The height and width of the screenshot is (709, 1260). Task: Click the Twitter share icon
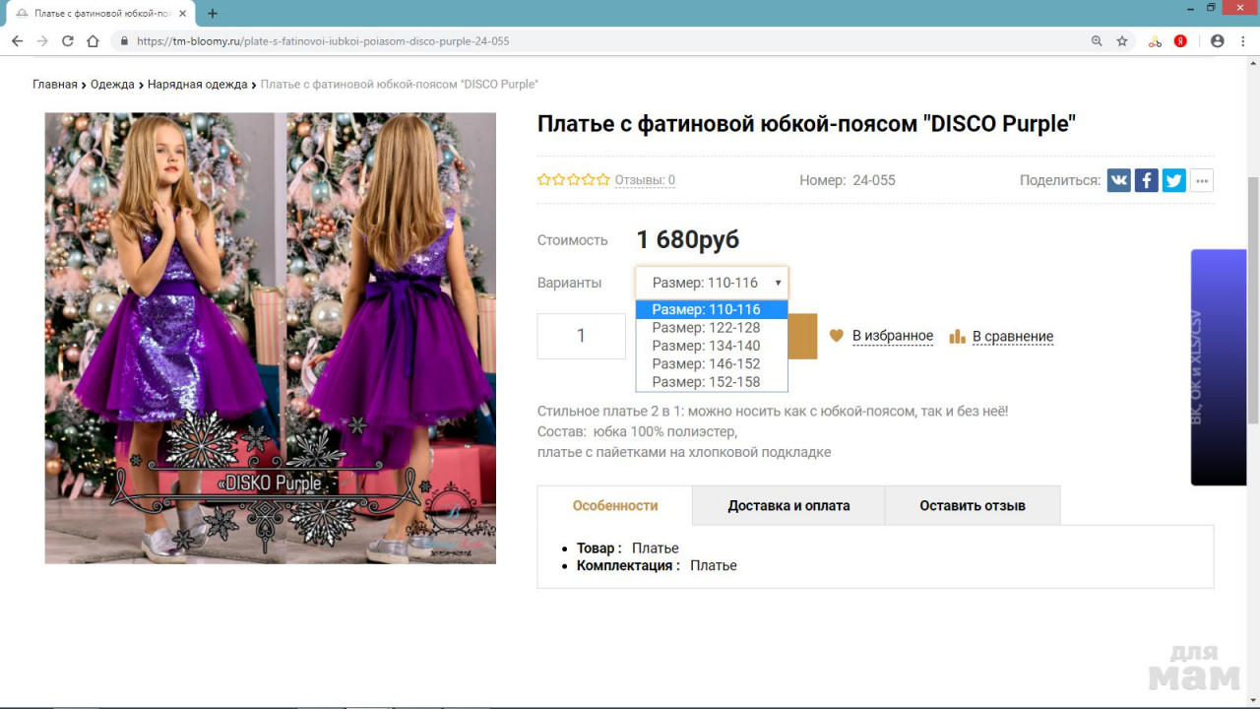(1173, 180)
